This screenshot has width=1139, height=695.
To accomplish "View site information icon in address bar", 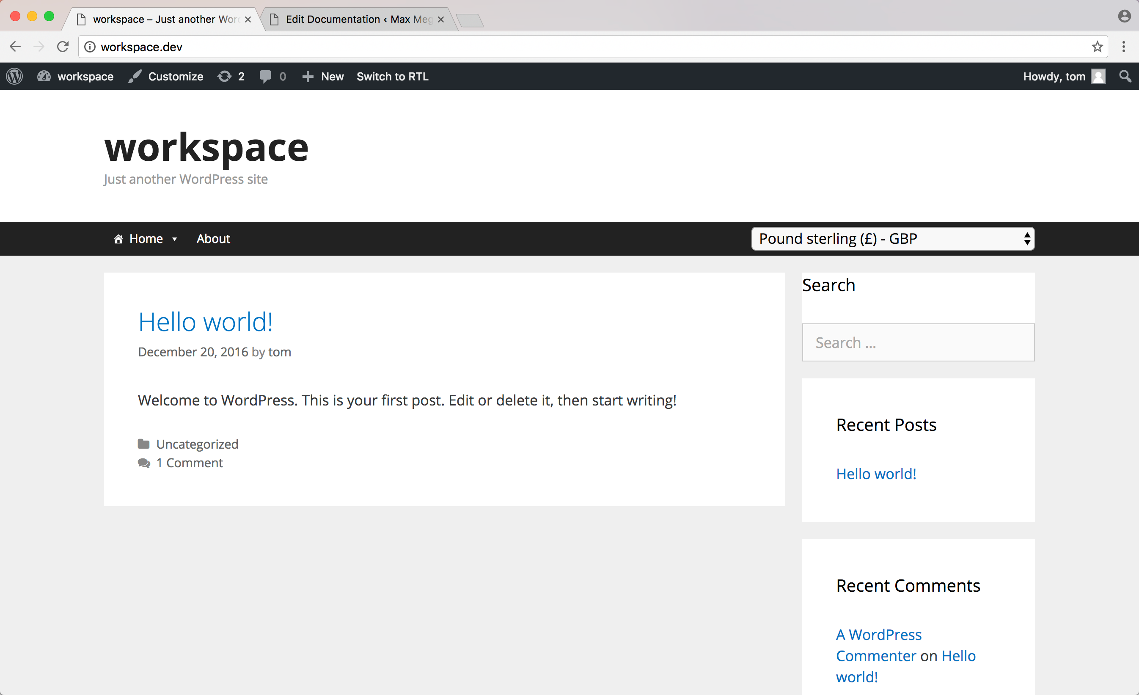I will pyautogui.click(x=90, y=47).
